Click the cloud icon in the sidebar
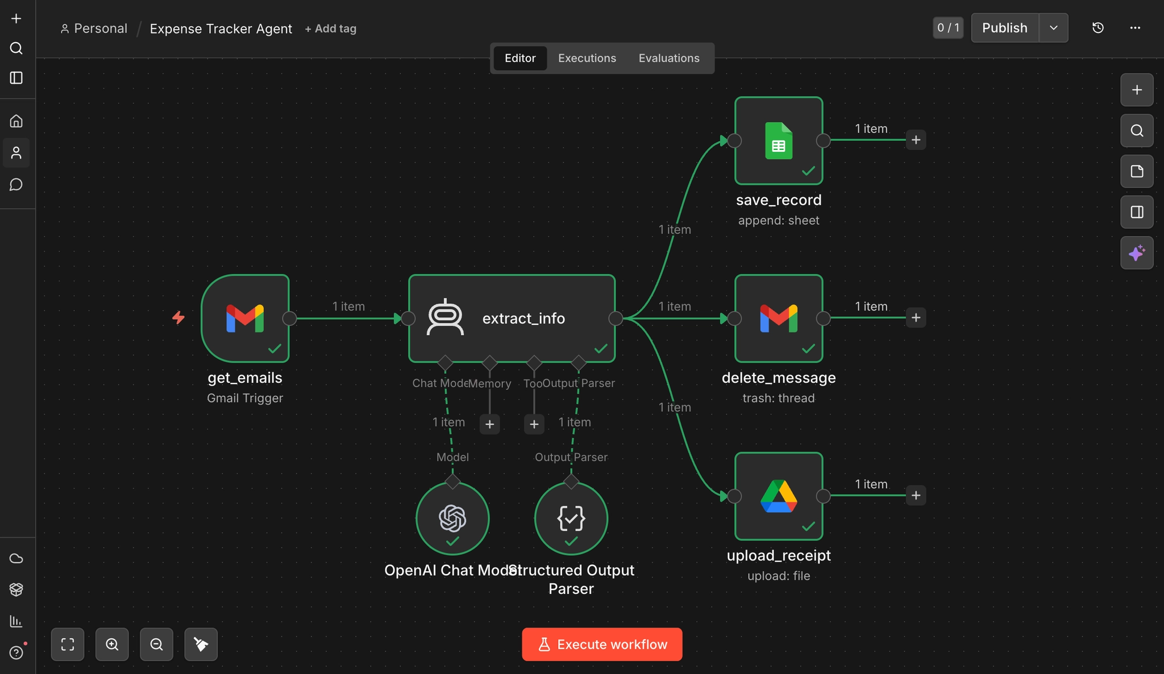 (16, 559)
